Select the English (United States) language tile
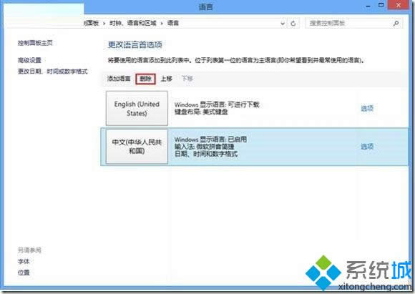This screenshot has height=294, width=415. (x=137, y=108)
